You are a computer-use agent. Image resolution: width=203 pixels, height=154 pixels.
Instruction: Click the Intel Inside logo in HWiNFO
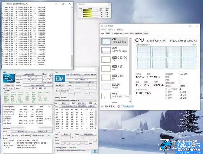9,78
